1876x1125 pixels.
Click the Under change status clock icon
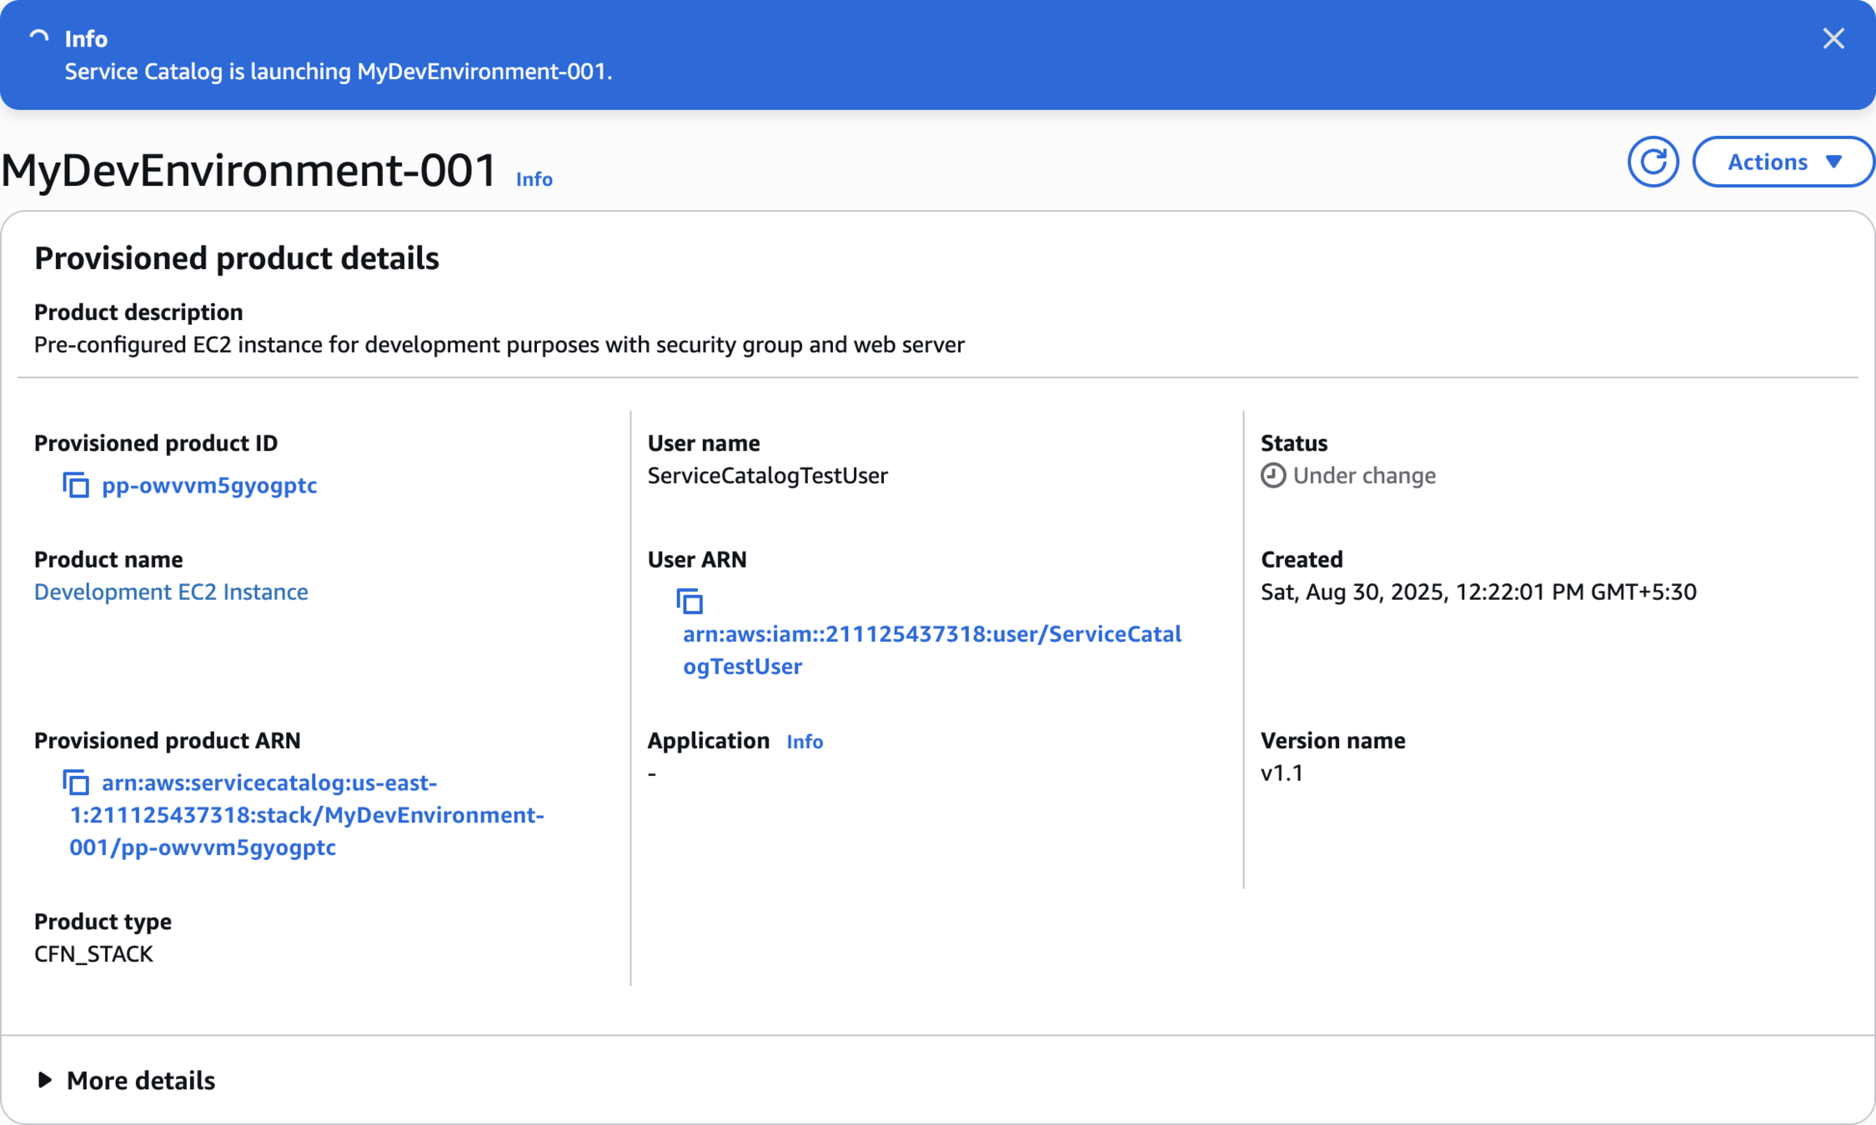1272,476
